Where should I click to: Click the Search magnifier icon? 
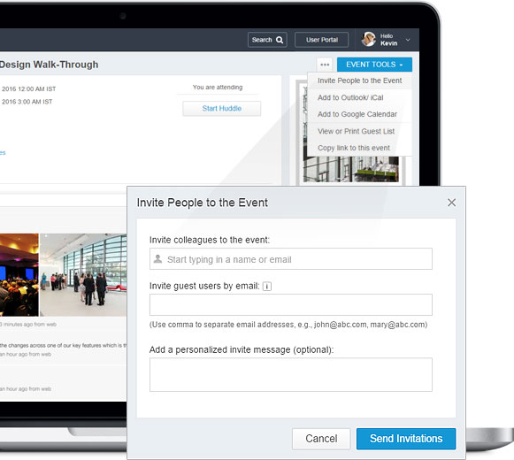280,40
